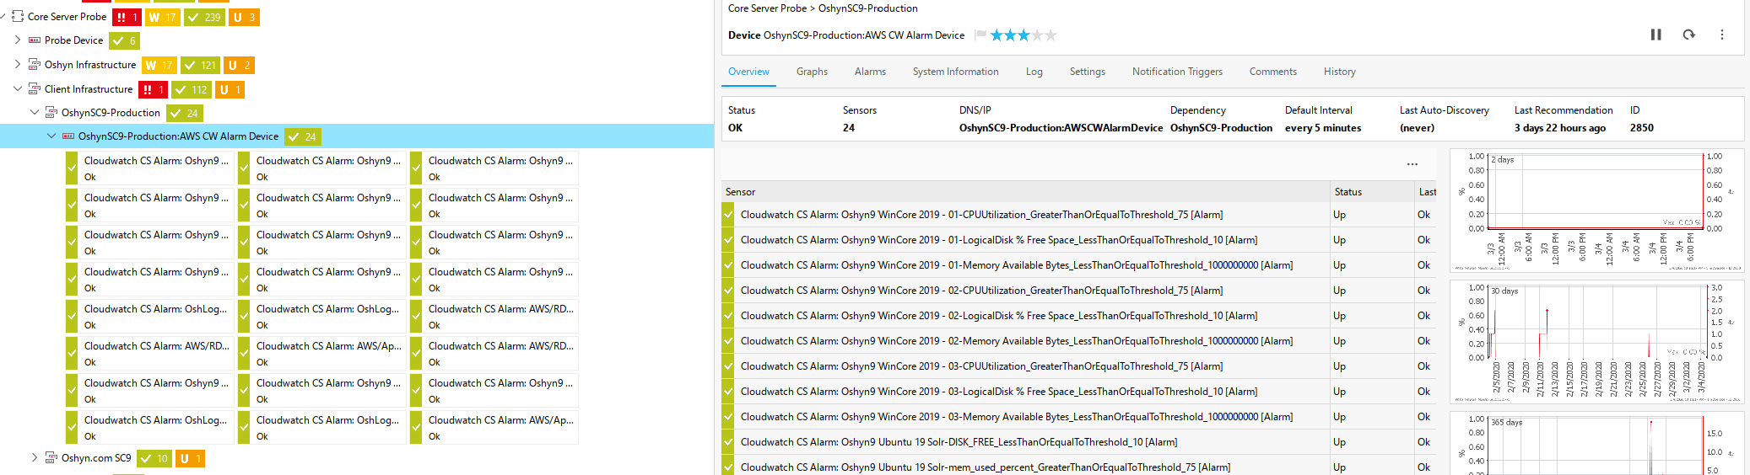Click green badge 112 on Client Infrastructure
This screenshot has width=1750, height=475.
[x=192, y=89]
